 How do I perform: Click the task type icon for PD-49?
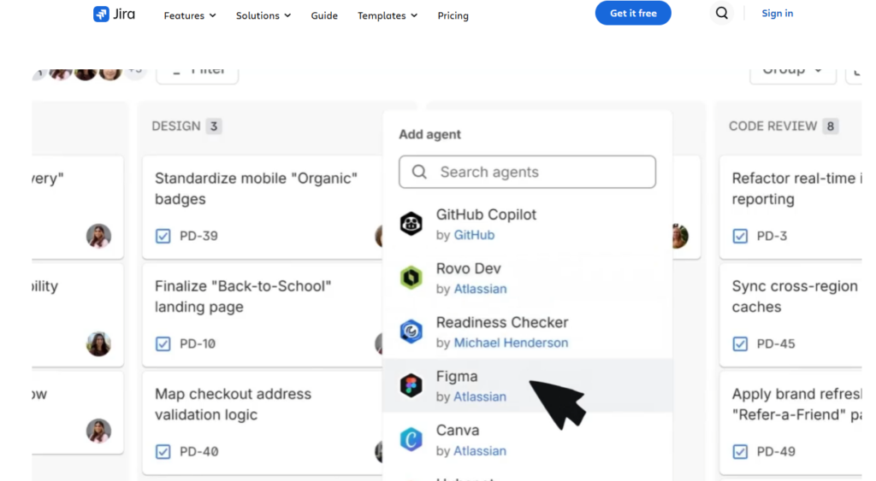coord(740,451)
